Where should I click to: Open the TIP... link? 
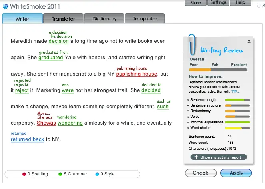click(x=235, y=92)
